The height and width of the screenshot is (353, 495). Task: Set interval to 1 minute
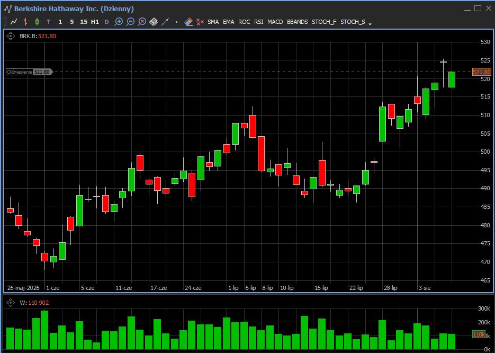[x=60, y=22]
